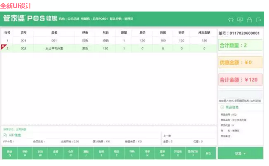The image size is (269, 166).
Task: Click the 合计金额: ¥120 summary box
Action: click(240, 79)
